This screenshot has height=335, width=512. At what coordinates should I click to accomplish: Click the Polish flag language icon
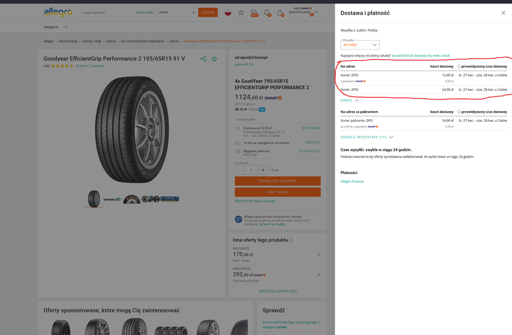pos(228,12)
